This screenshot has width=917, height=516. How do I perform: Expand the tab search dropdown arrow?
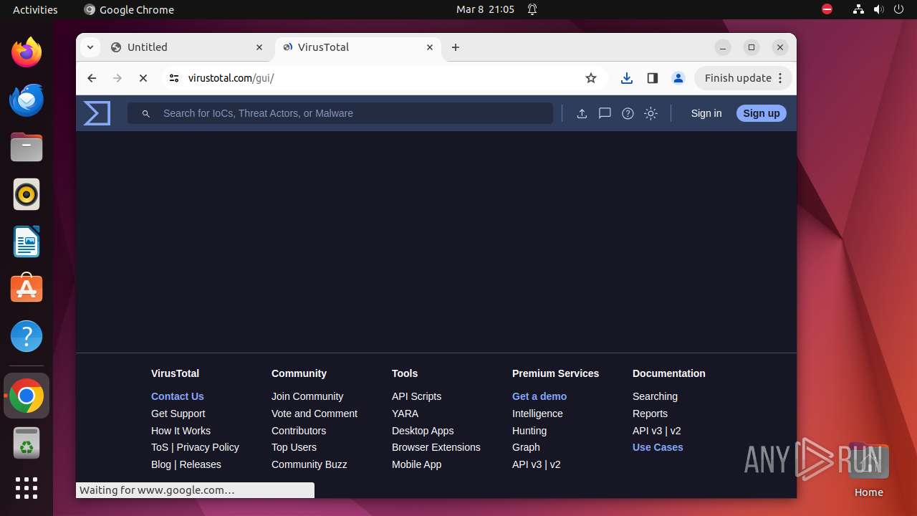click(x=90, y=47)
